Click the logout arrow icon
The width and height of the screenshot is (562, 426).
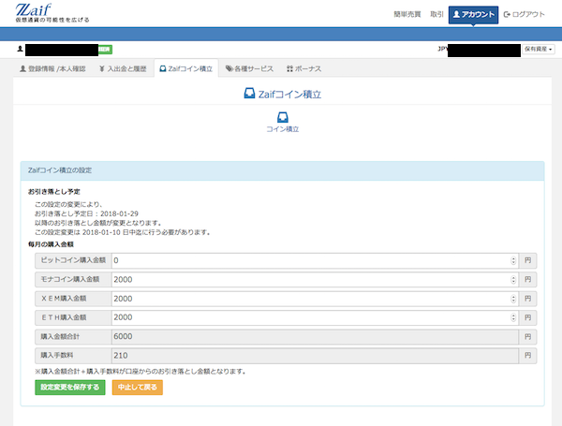pyautogui.click(x=507, y=14)
